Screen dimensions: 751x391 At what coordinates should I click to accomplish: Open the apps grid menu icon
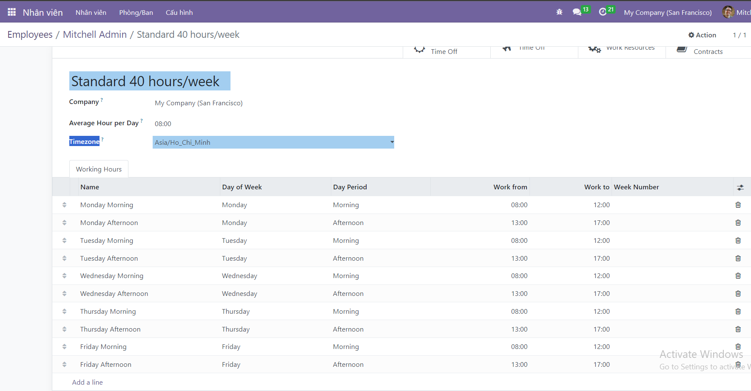point(11,12)
